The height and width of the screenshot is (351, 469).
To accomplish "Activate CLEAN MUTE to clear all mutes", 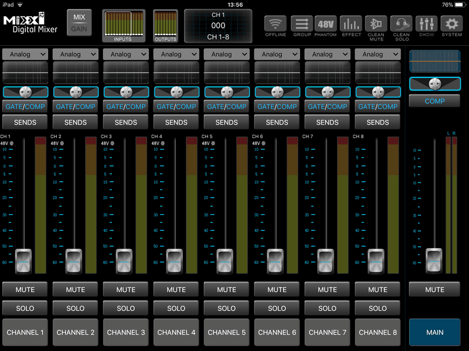I will tap(376, 25).
